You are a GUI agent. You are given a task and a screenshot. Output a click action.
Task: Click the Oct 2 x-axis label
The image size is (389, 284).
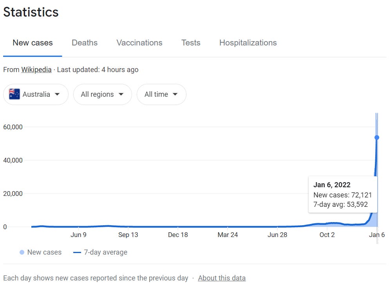[x=327, y=235]
